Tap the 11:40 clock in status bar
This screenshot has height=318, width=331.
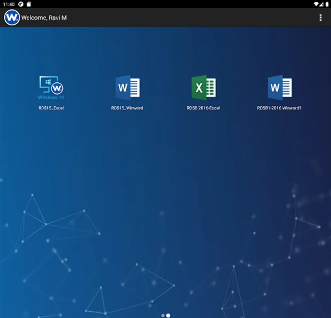[9, 4]
